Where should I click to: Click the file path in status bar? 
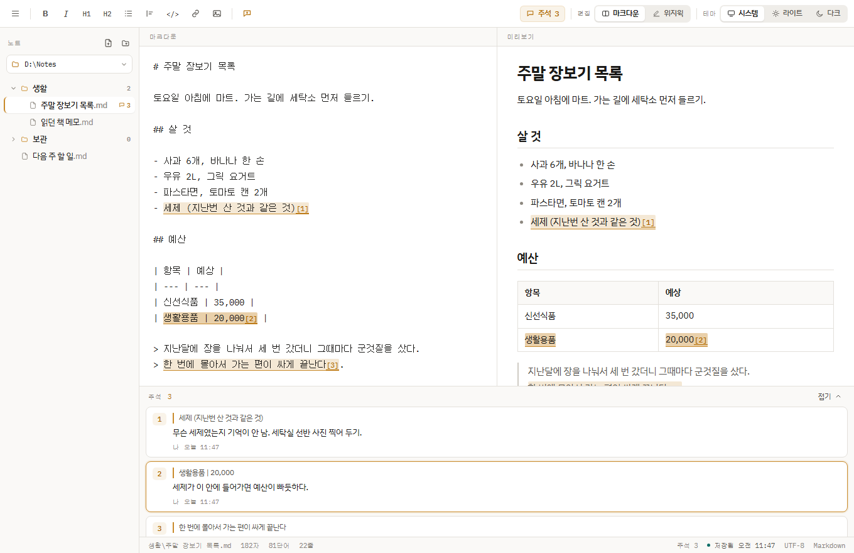tap(190, 545)
